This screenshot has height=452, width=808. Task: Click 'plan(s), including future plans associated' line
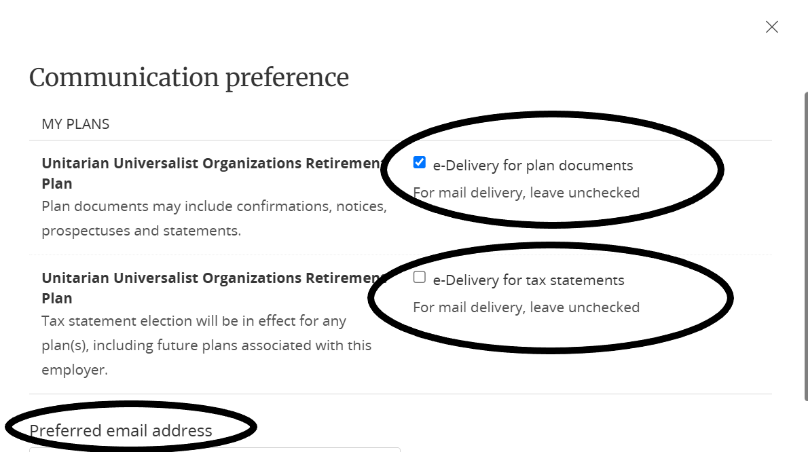point(206,345)
